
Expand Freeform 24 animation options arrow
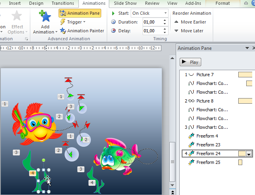point(249,154)
